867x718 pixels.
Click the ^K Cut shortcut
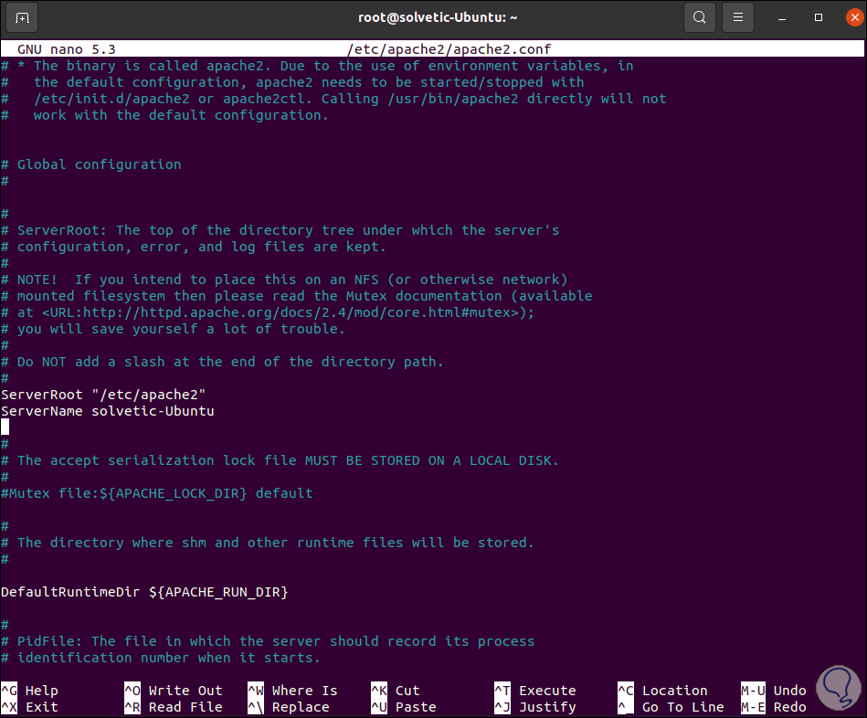point(396,691)
